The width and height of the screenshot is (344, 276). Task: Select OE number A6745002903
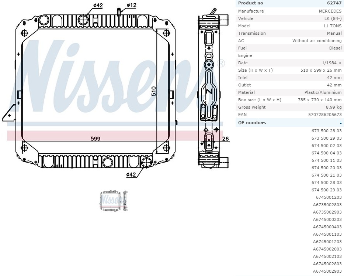(327, 271)
